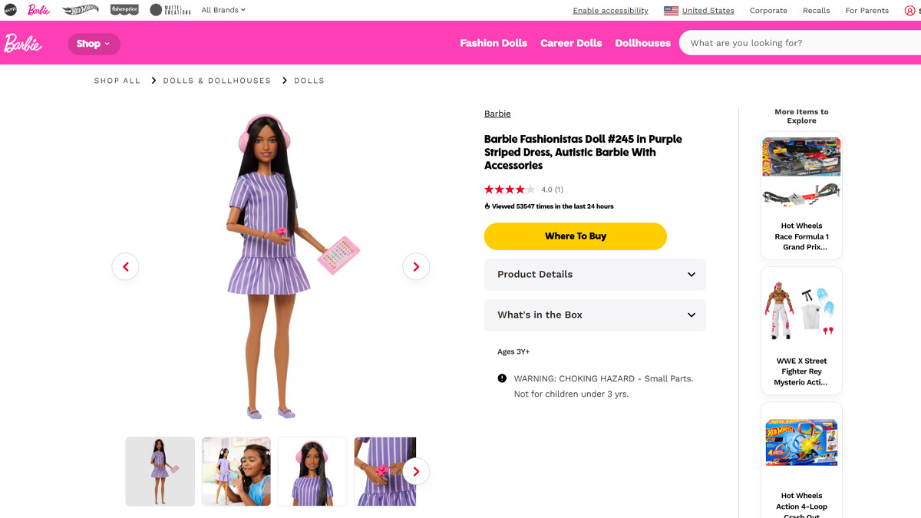Open the Fisher-Price brand logo
The image size is (921, 518).
tap(124, 10)
